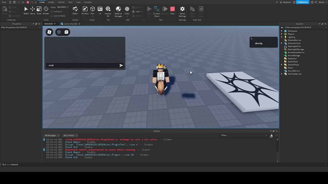
Task: Switch to the VIEW ribbon tab
Action: click(78, 2)
